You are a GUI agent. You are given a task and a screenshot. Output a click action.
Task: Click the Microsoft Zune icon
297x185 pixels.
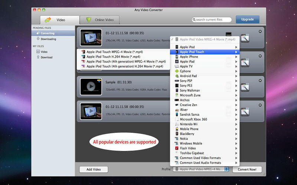(x=177, y=95)
